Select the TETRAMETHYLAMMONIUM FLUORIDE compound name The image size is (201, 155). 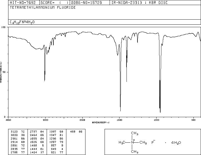(x=43, y=8)
